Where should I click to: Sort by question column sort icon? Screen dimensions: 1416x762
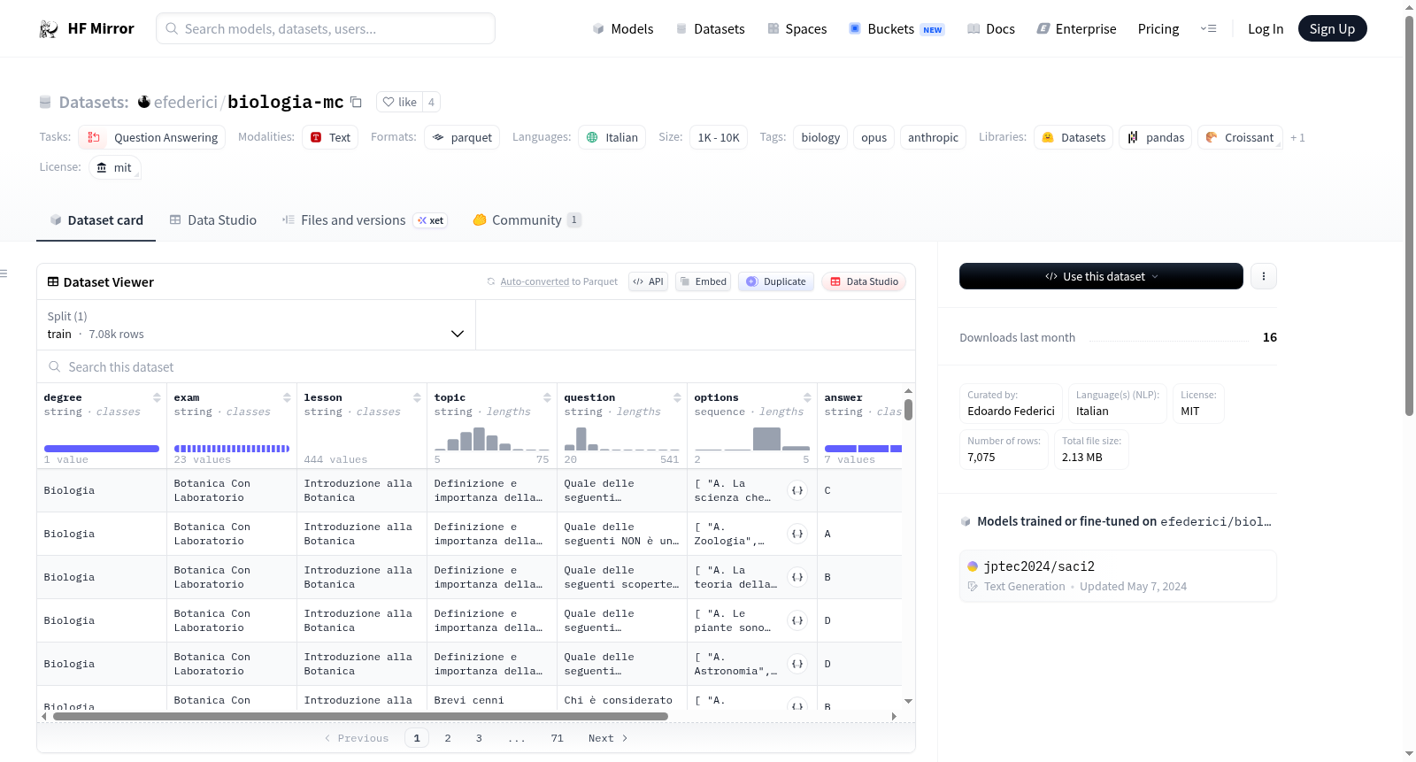pos(677,397)
